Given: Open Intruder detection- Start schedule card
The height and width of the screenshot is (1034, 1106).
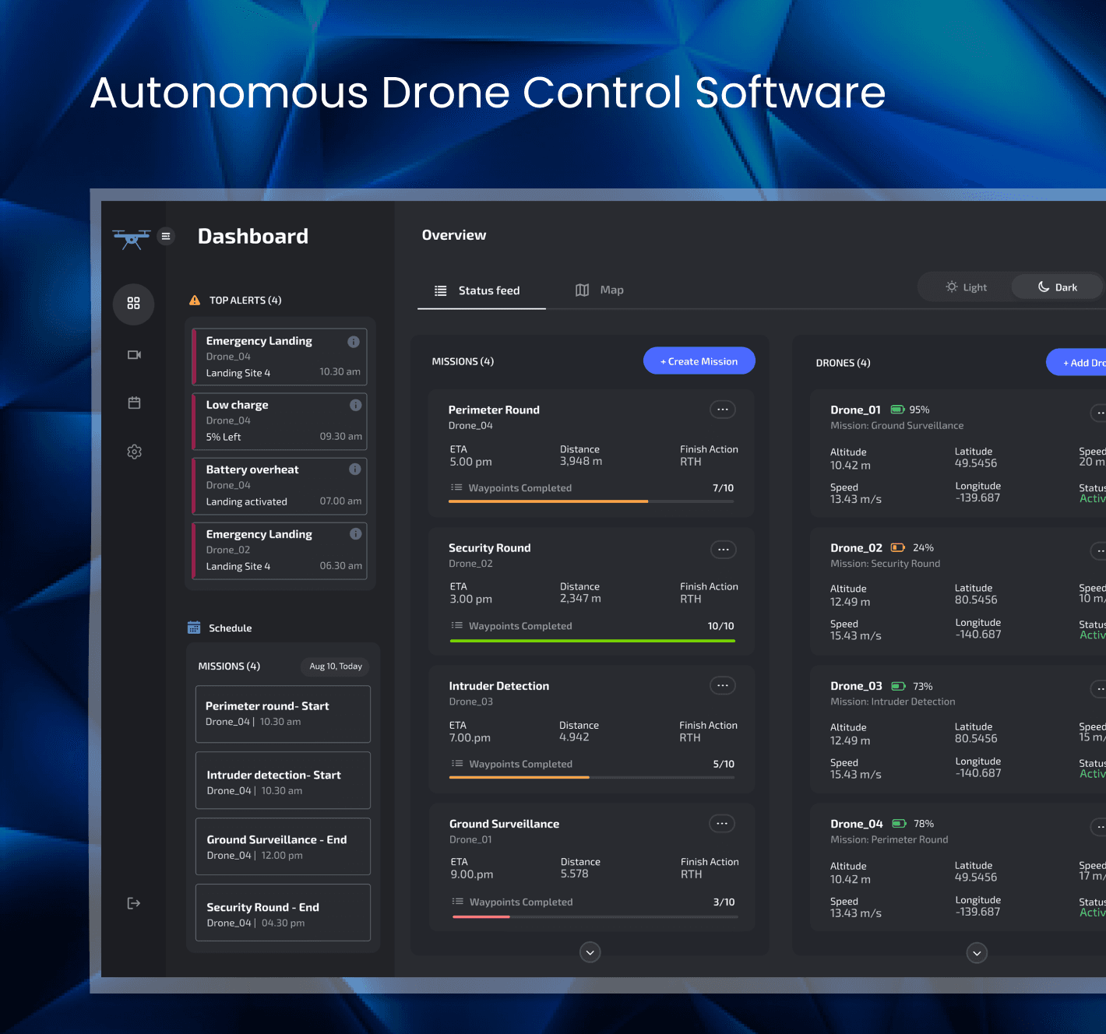Looking at the screenshot, I should click(283, 780).
